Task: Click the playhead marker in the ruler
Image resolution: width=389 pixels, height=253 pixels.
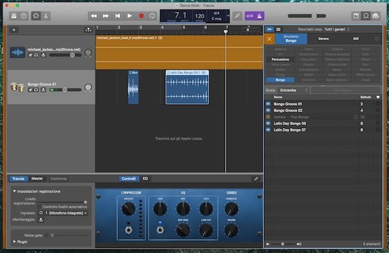Action: (226, 31)
